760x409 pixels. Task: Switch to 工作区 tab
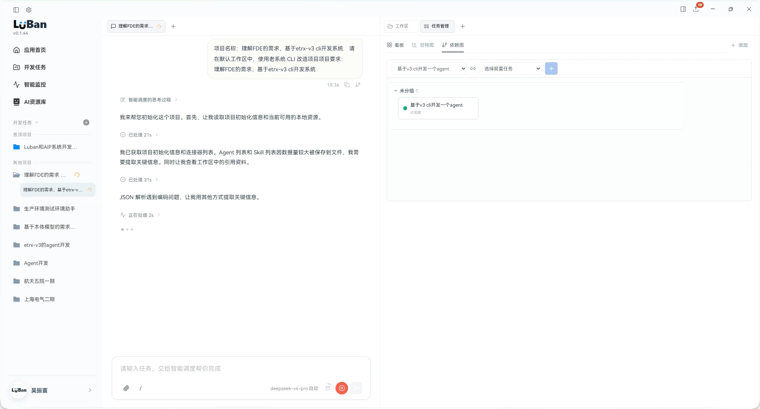click(x=401, y=26)
